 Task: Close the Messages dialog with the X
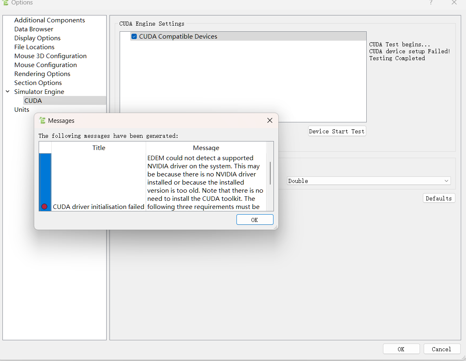click(269, 120)
